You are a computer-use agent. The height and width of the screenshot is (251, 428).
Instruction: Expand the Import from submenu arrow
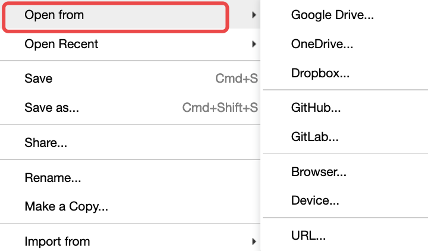[x=254, y=241]
